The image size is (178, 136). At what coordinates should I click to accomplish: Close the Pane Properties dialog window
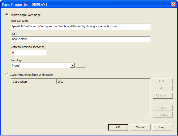pyautogui.click(x=173, y=5)
